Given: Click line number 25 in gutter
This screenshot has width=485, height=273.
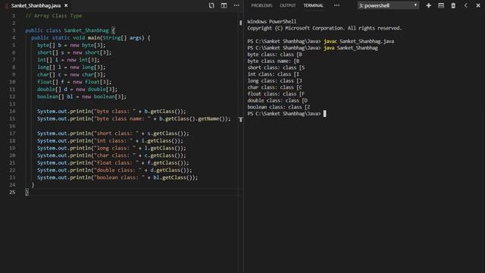Looking at the screenshot, I should click(x=12, y=192).
